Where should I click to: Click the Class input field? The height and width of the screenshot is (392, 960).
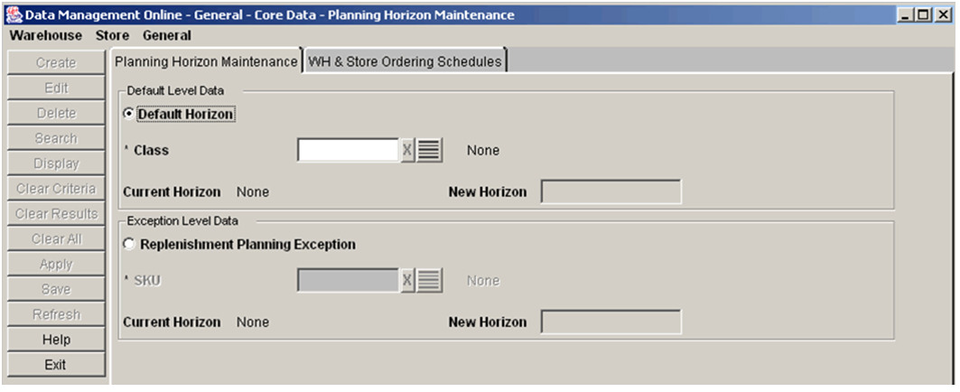[x=349, y=150]
